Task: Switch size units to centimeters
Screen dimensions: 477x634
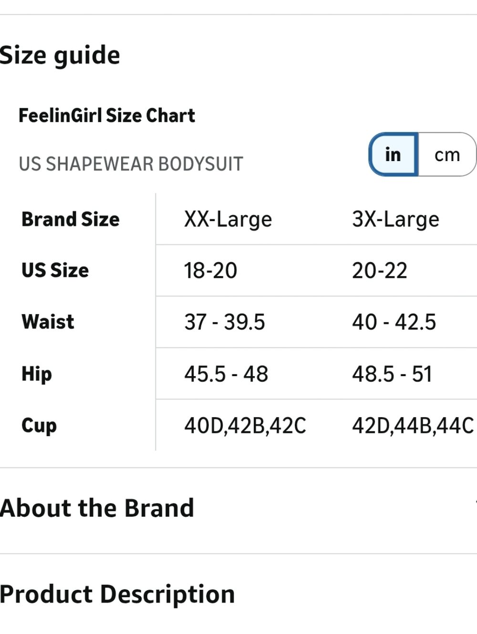Action: [x=447, y=154]
